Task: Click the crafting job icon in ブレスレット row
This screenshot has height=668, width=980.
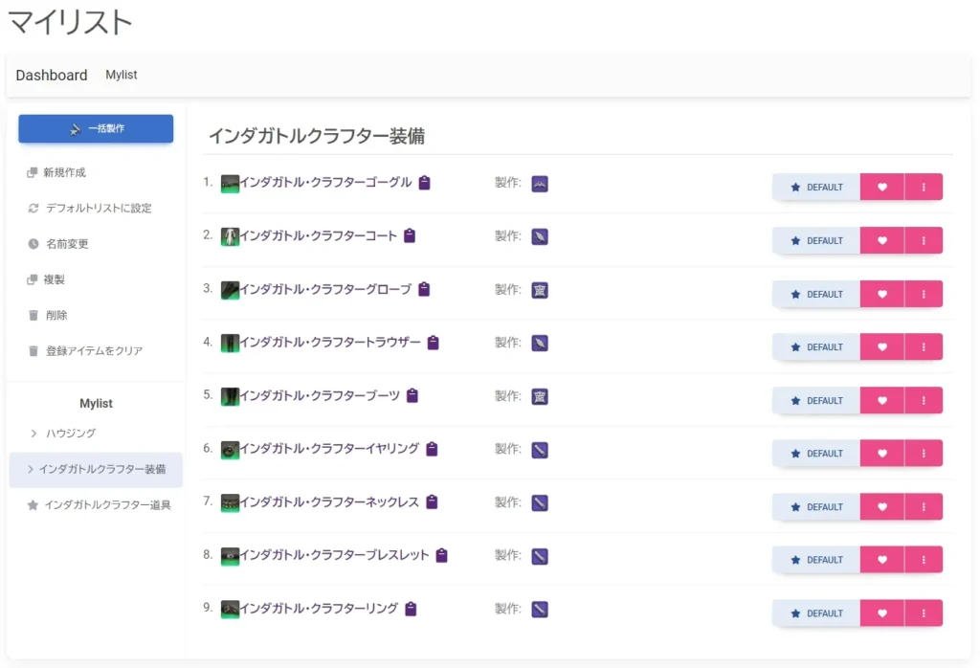Action: point(540,556)
